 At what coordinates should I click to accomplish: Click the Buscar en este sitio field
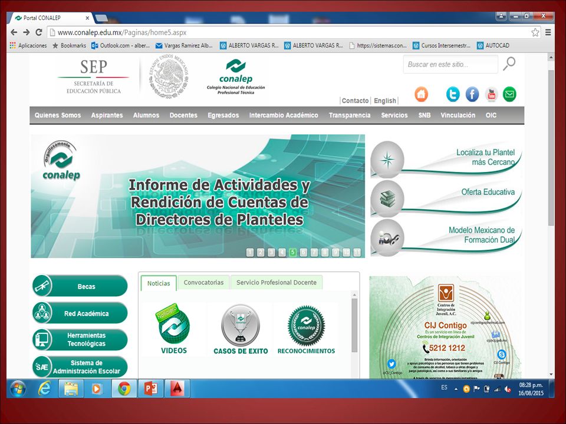pos(450,64)
